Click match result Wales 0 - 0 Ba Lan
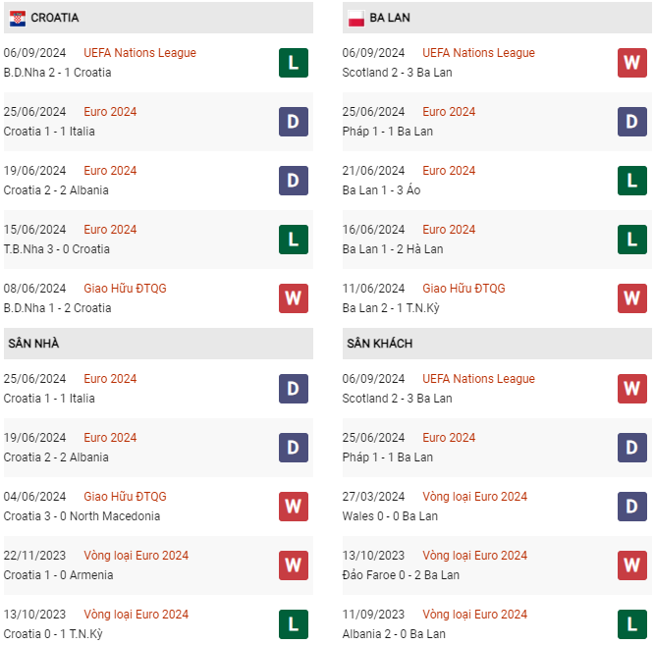The height and width of the screenshot is (645, 654). click(390, 516)
